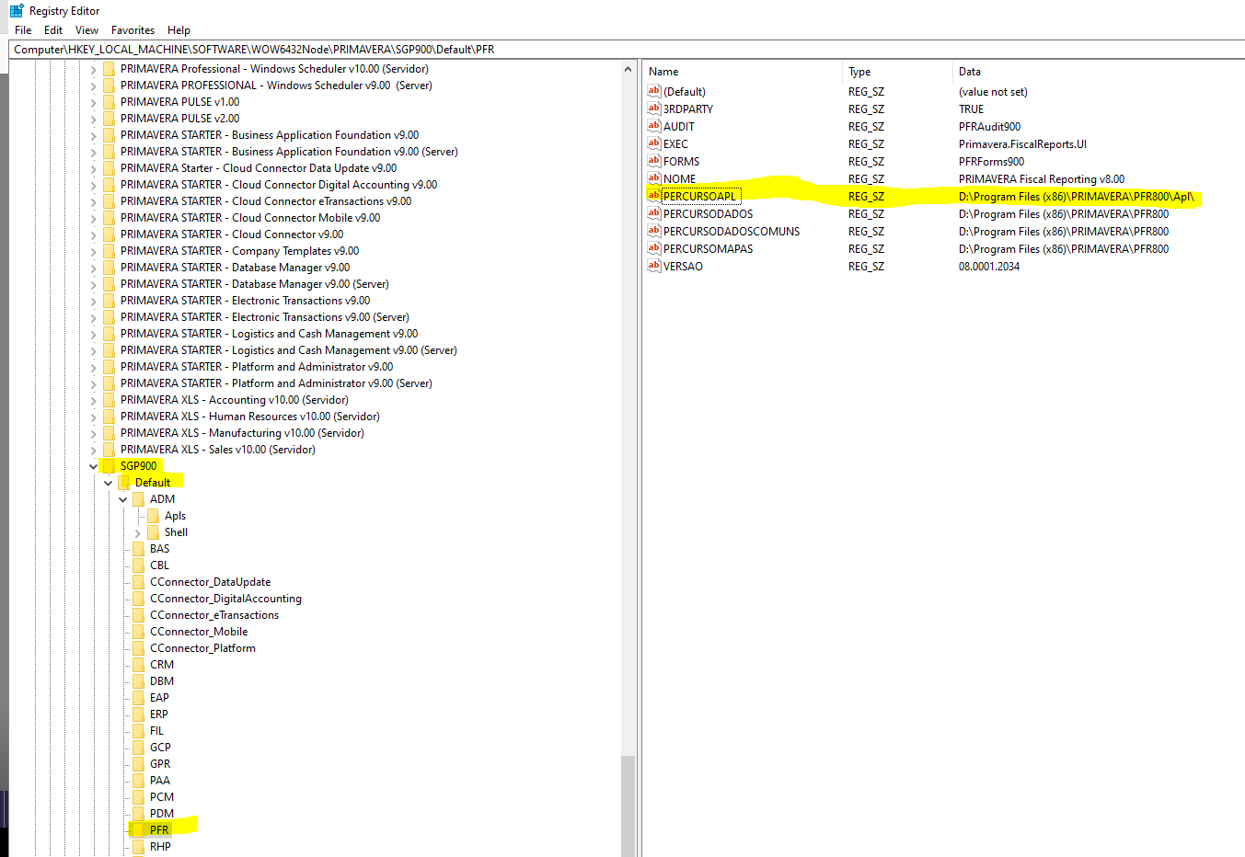This screenshot has height=857, width=1245.
Task: Open the Help menu
Action: click(x=179, y=30)
